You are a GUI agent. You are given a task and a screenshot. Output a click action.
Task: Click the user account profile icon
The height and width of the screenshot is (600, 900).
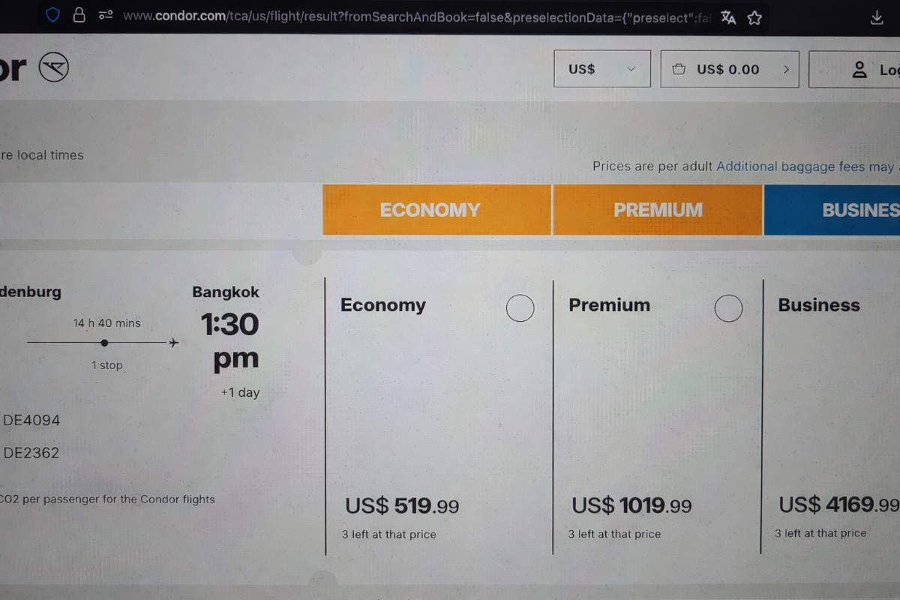pos(859,70)
